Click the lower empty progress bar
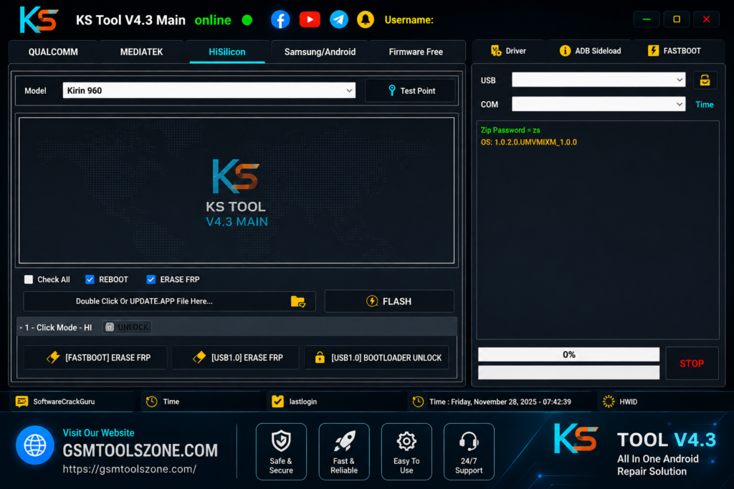Screen dimensions: 734x489 point(568,372)
